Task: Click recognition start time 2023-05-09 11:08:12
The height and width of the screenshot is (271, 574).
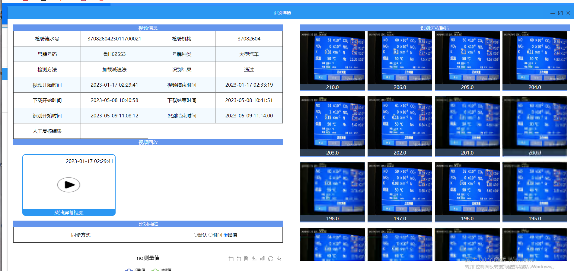Action: 114,116
